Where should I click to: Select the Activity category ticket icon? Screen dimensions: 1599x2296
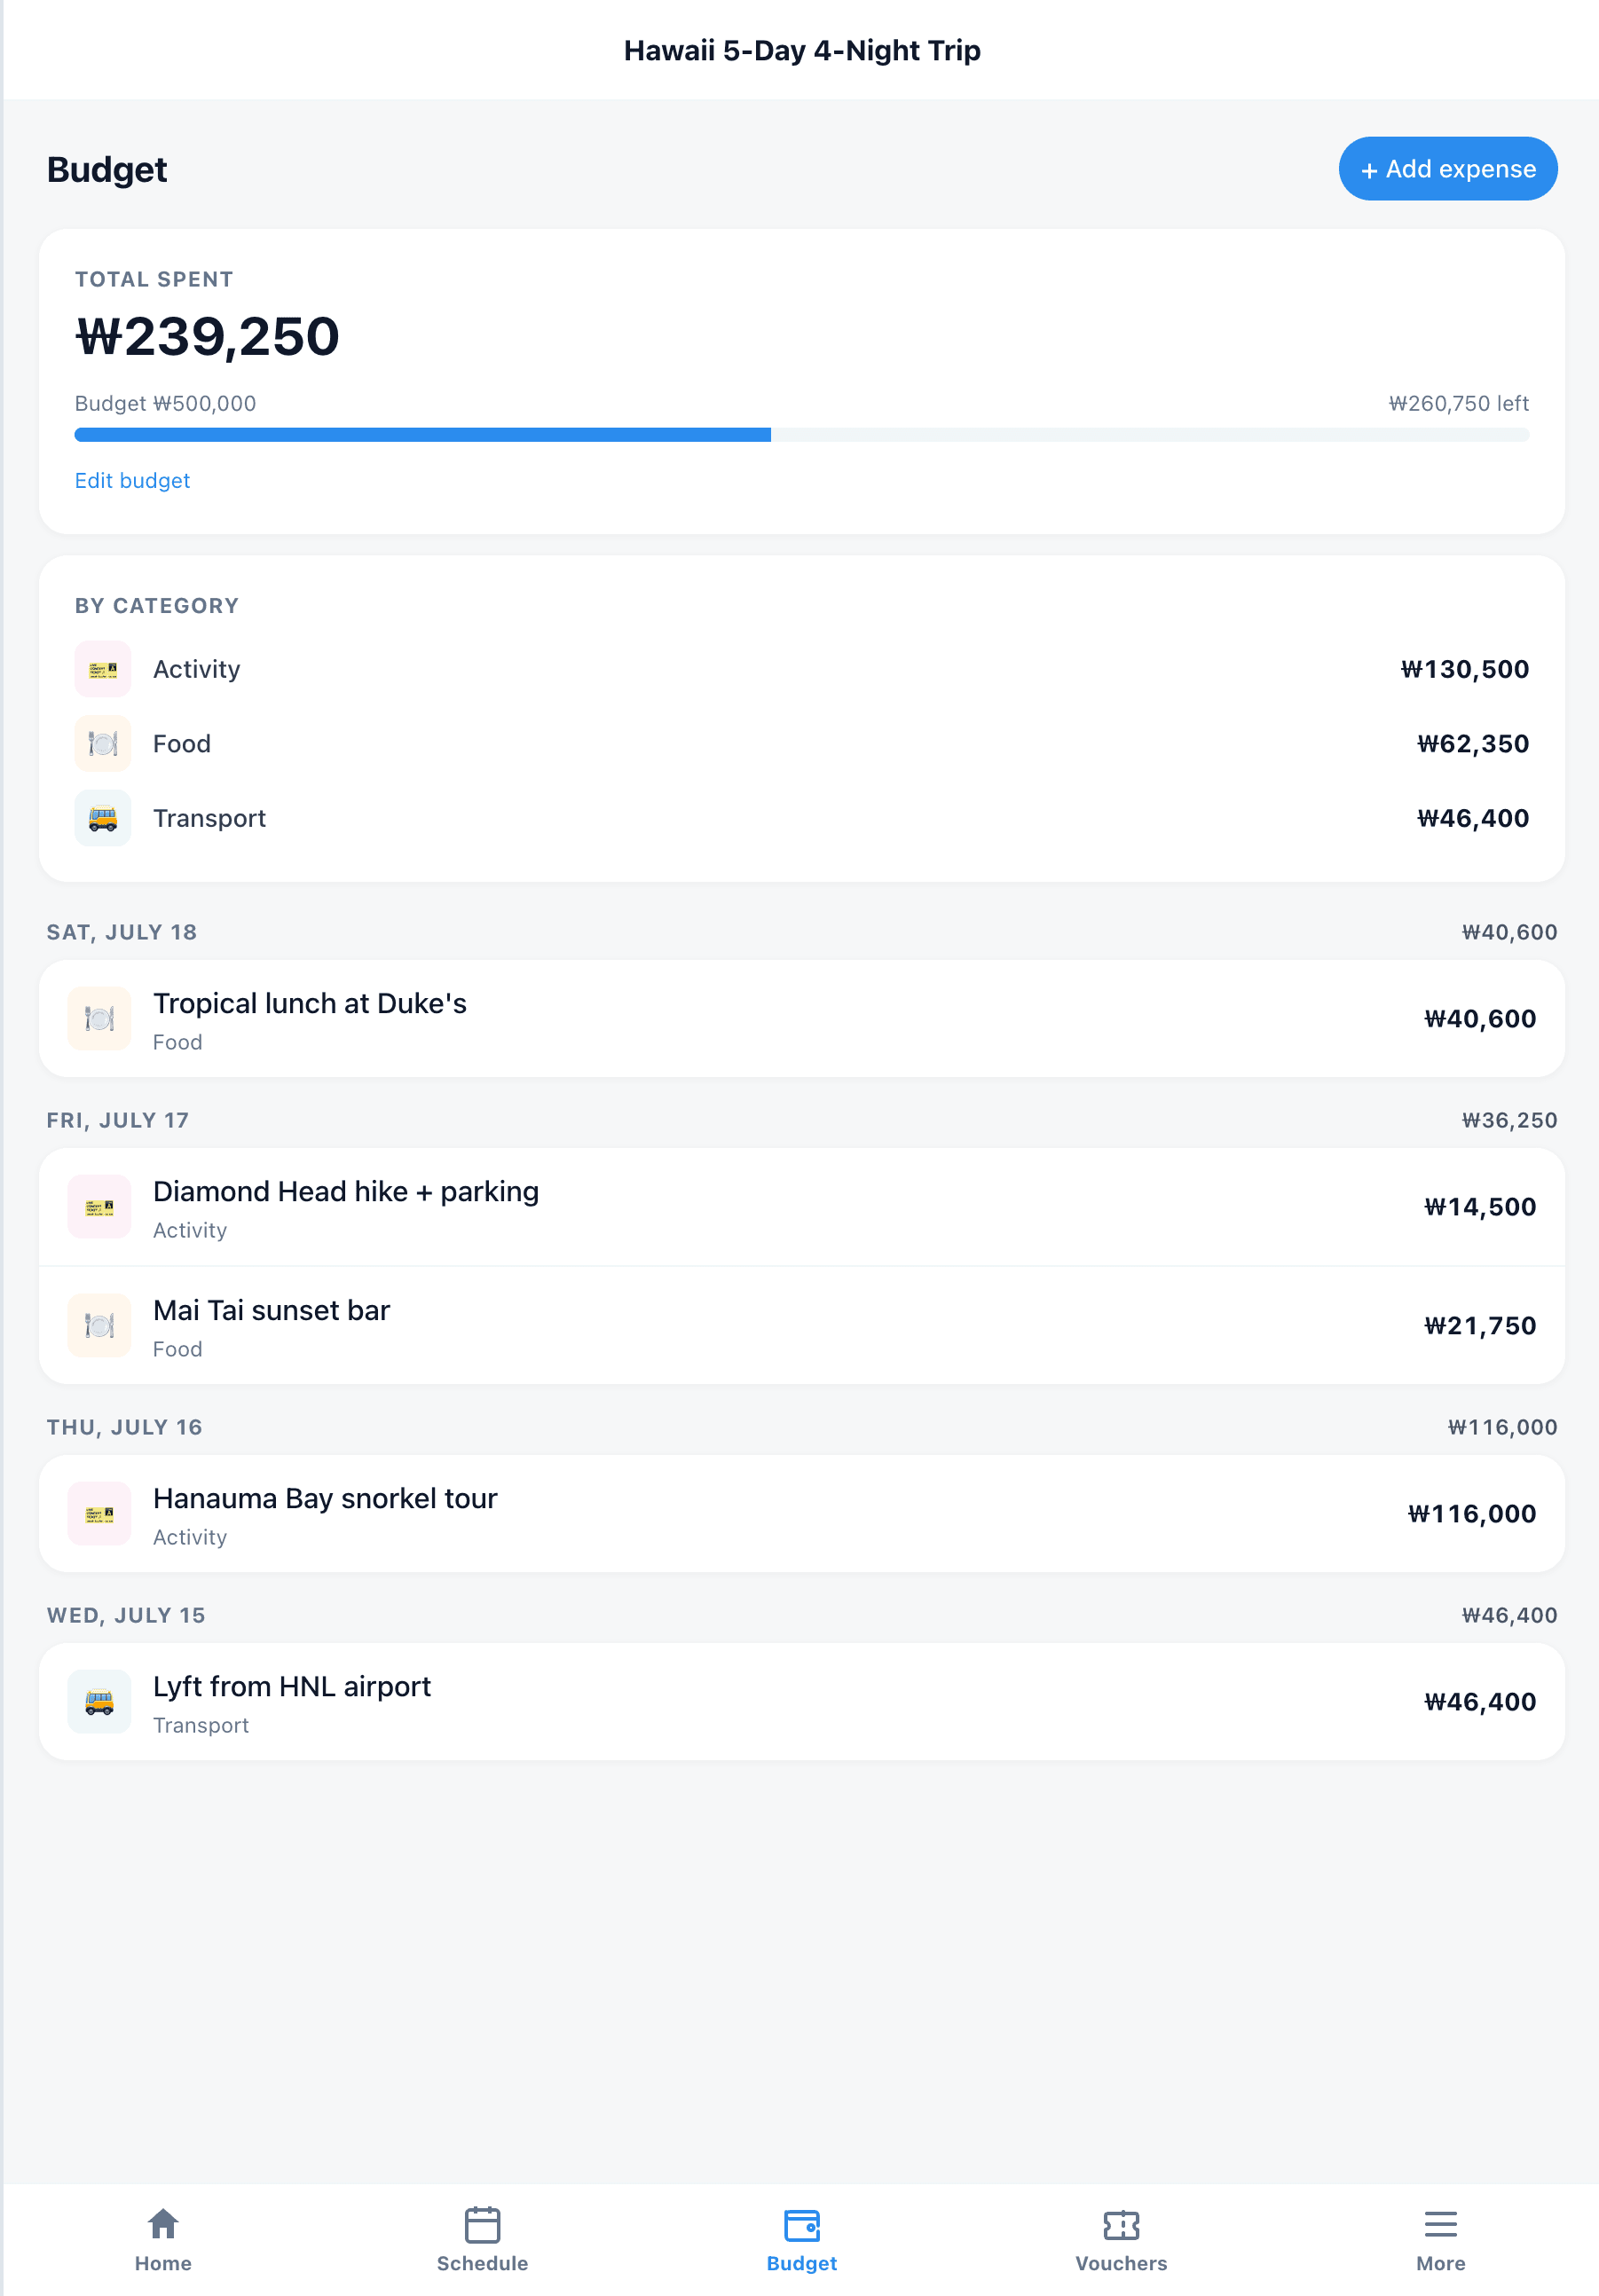point(100,669)
